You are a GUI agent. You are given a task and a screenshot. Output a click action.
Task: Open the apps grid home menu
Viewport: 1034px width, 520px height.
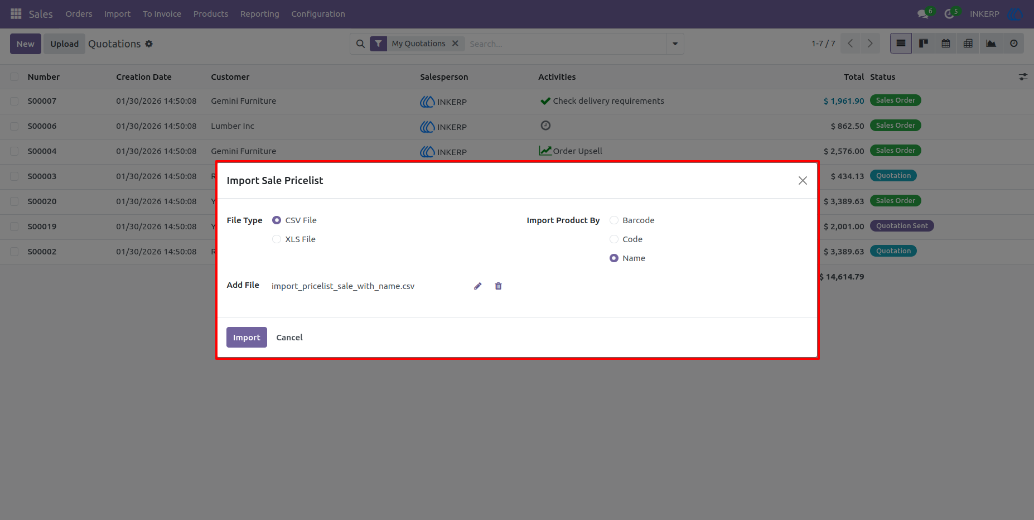[16, 13]
